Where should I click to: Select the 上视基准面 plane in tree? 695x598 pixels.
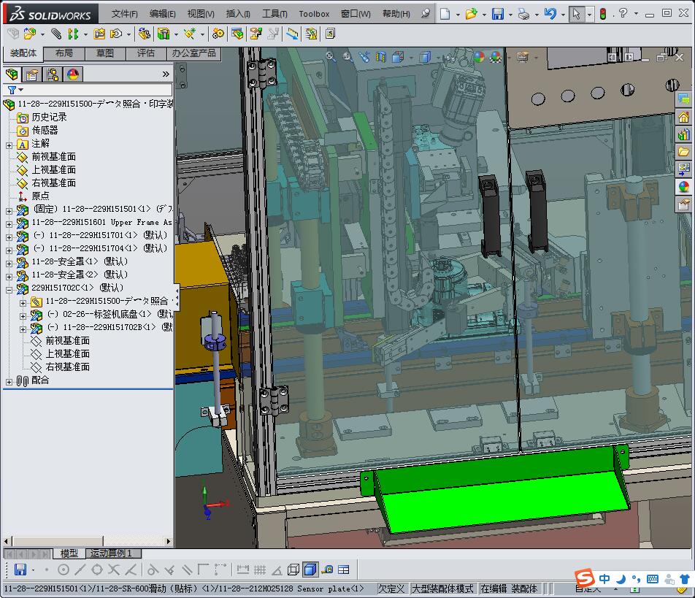(x=53, y=169)
